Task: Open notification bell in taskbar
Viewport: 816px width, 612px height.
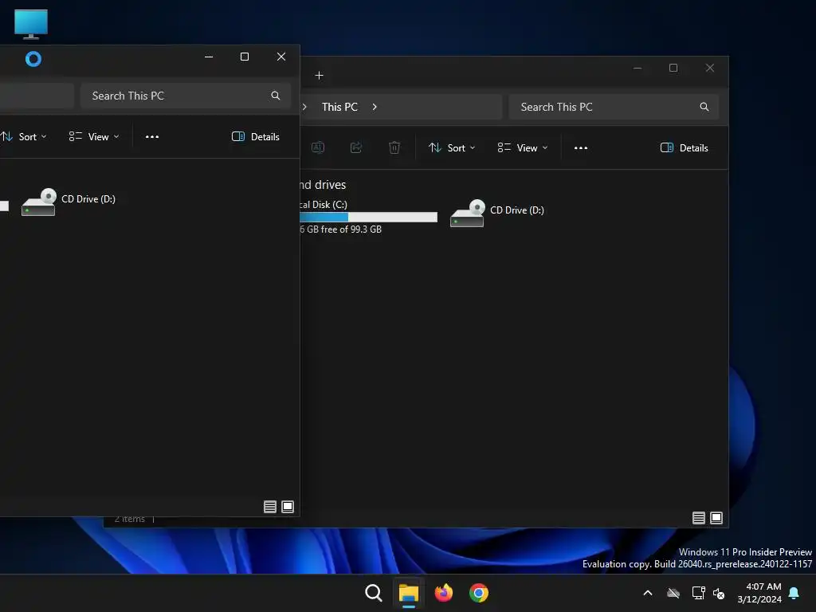Action: [794, 593]
